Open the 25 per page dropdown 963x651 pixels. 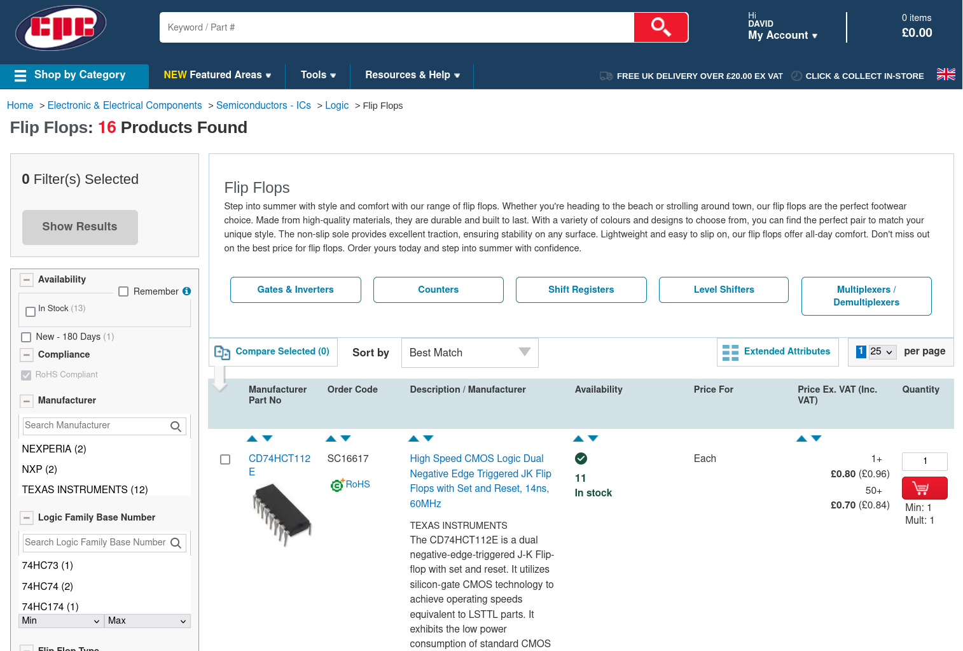(x=882, y=352)
